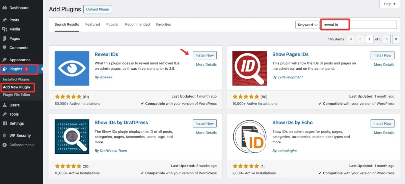Image resolution: width=405 pixels, height=184 pixels.
Task: Switch to the Favorites tab
Action: 163,25
